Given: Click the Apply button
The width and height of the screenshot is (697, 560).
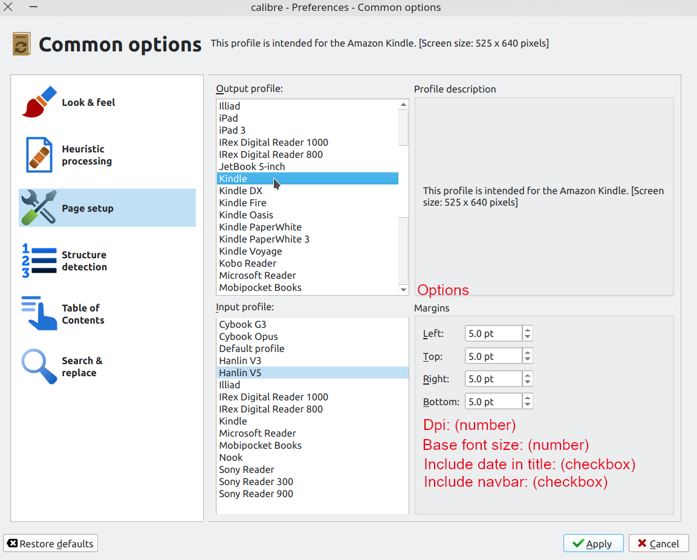Looking at the screenshot, I should [592, 544].
